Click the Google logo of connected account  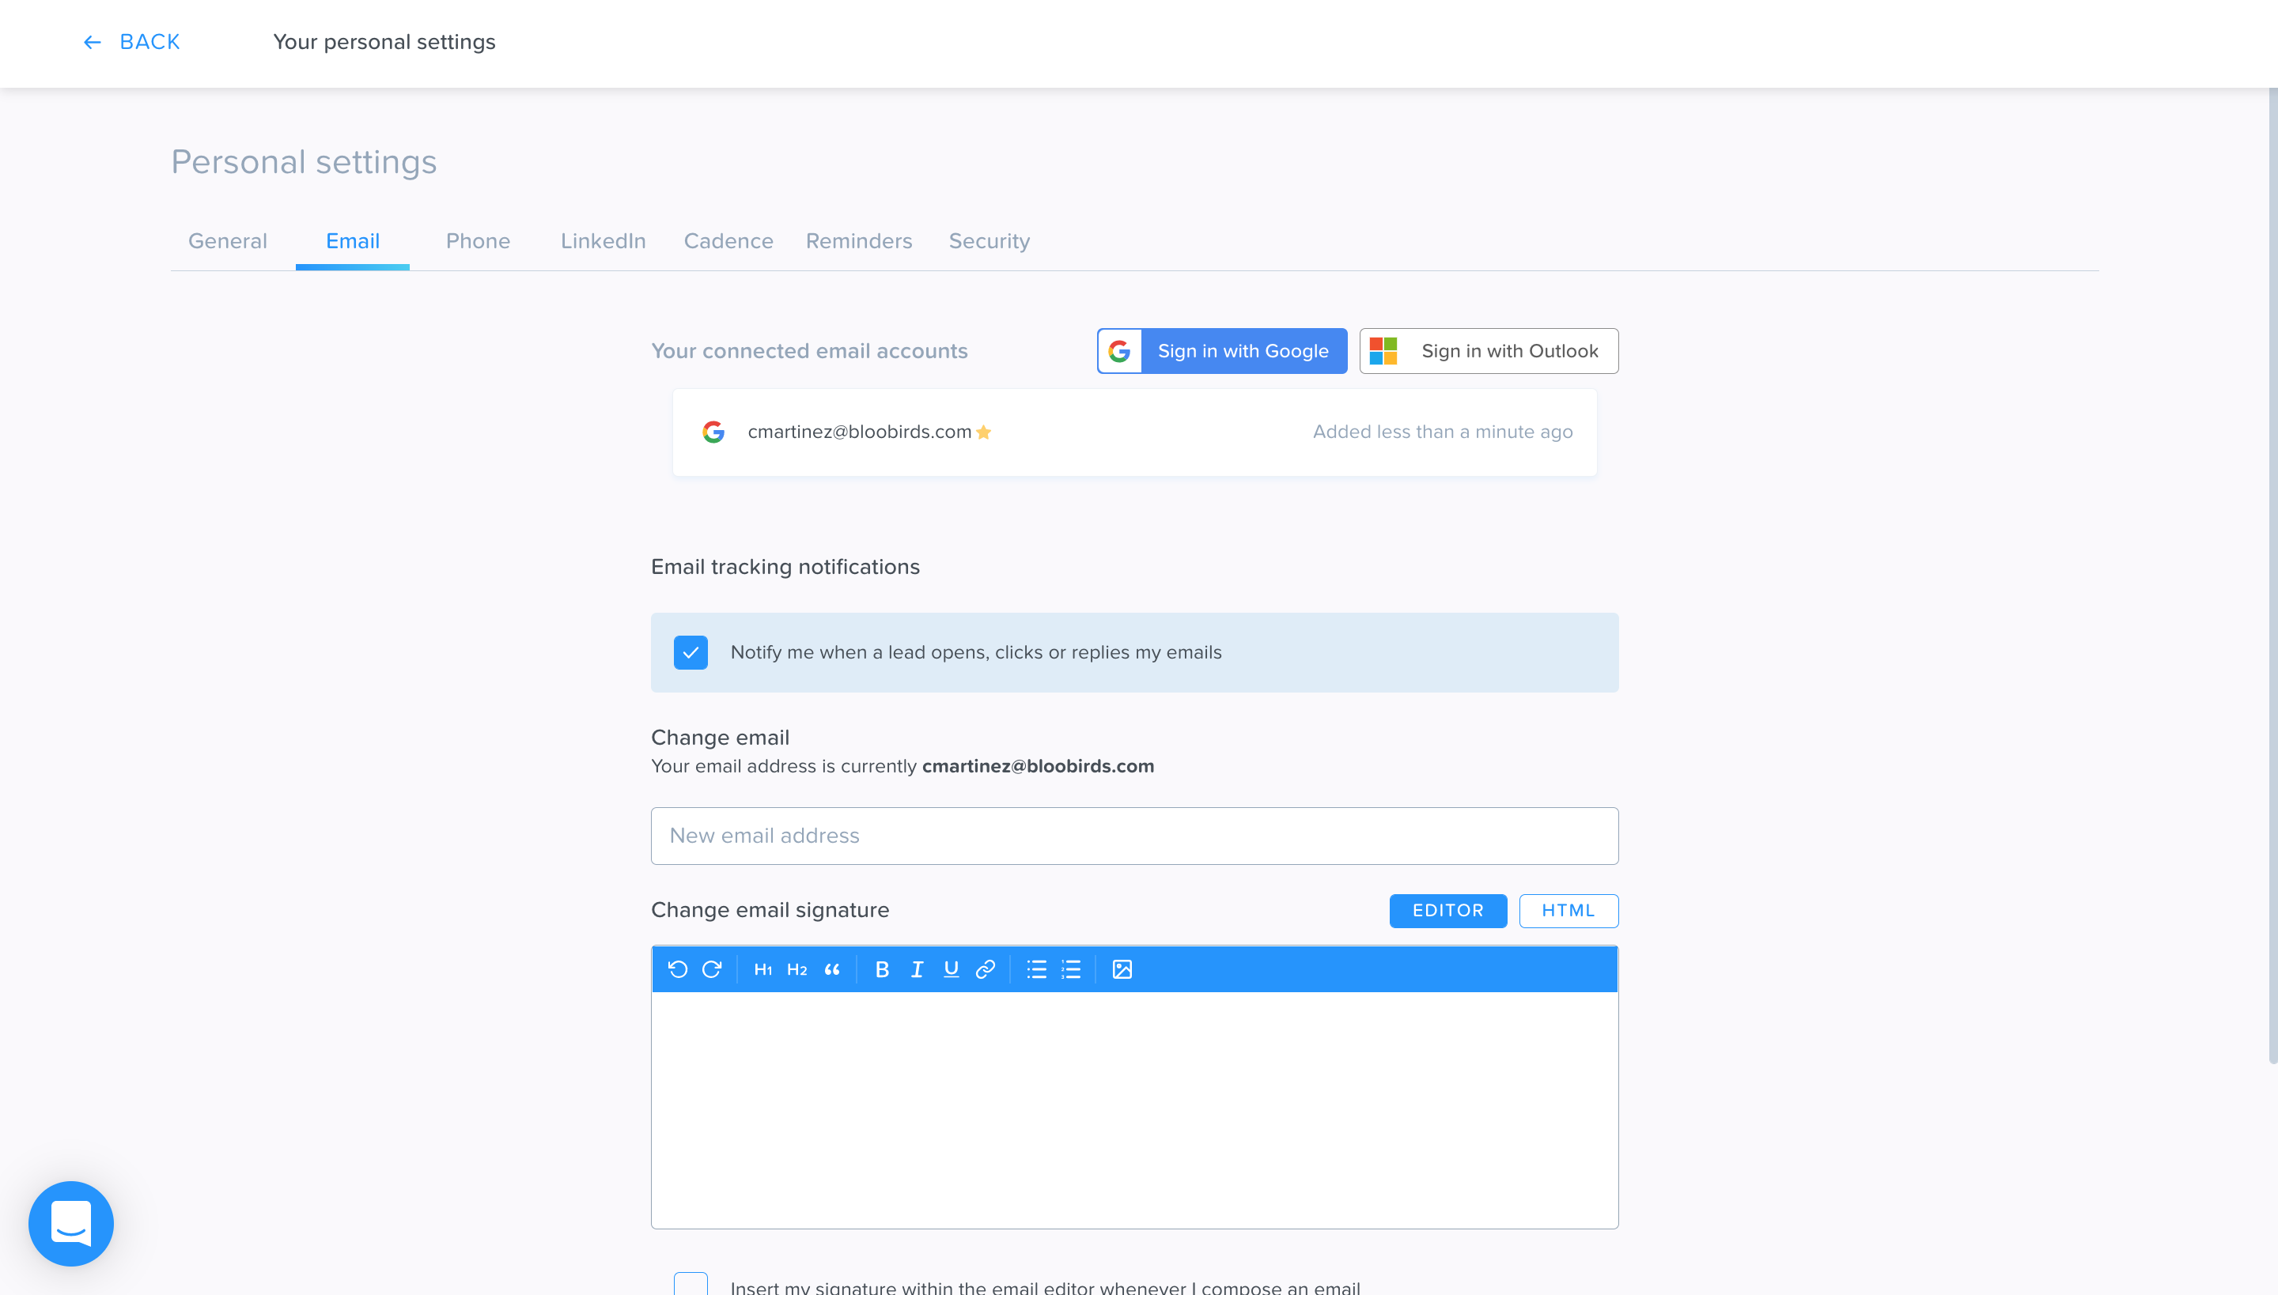pos(713,432)
